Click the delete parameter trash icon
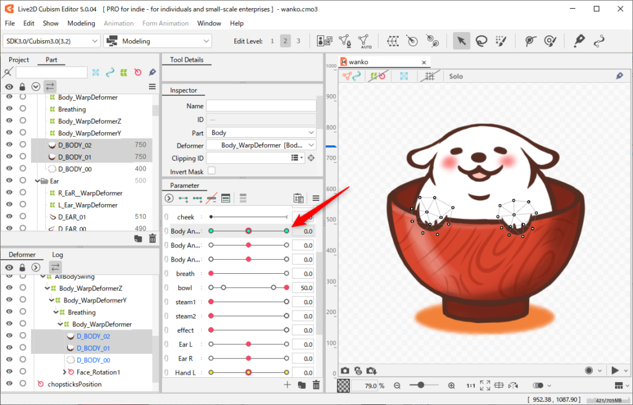Image resolution: width=633 pixels, height=405 pixels. [316, 385]
